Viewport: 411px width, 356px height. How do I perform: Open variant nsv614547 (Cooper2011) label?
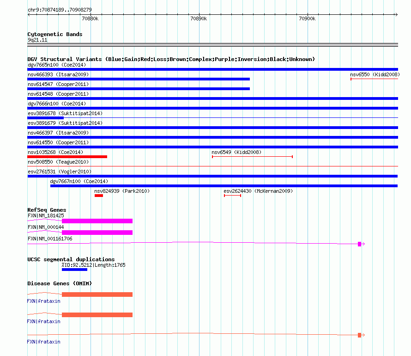pyautogui.click(x=58, y=84)
